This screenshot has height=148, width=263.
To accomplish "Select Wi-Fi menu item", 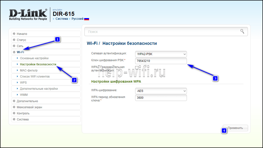I will click(x=46, y=52).
